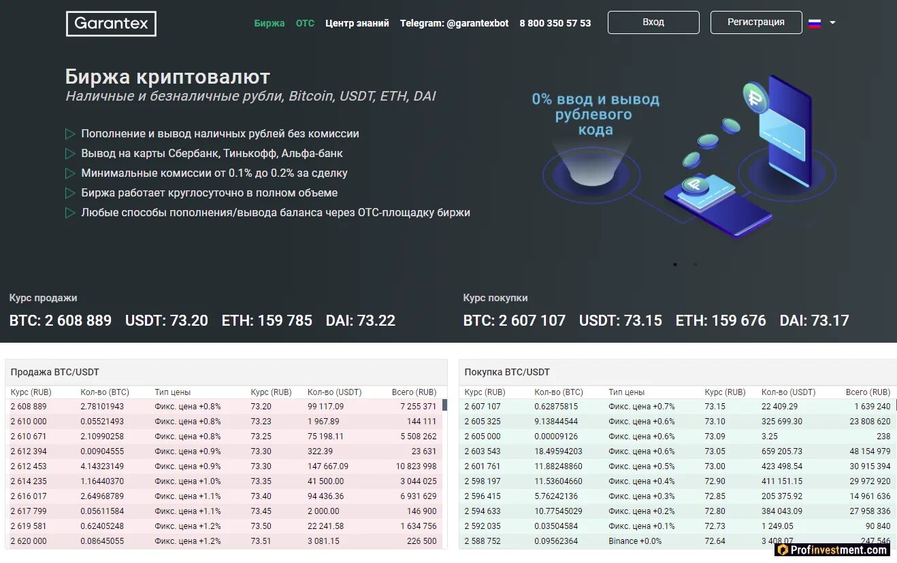Select sell order row at 2 616 017
Screen dimensions: 897x563
[224, 496]
